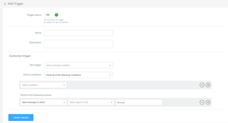
Task: Go back using the Add Trigger arrow
Action: tap(5, 4)
